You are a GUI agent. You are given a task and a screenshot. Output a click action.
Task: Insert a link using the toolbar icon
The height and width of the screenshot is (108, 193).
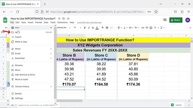(143, 28)
